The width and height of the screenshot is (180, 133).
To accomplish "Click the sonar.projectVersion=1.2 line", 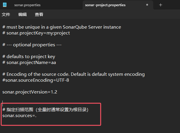I will pyautogui.click(x=30, y=92).
